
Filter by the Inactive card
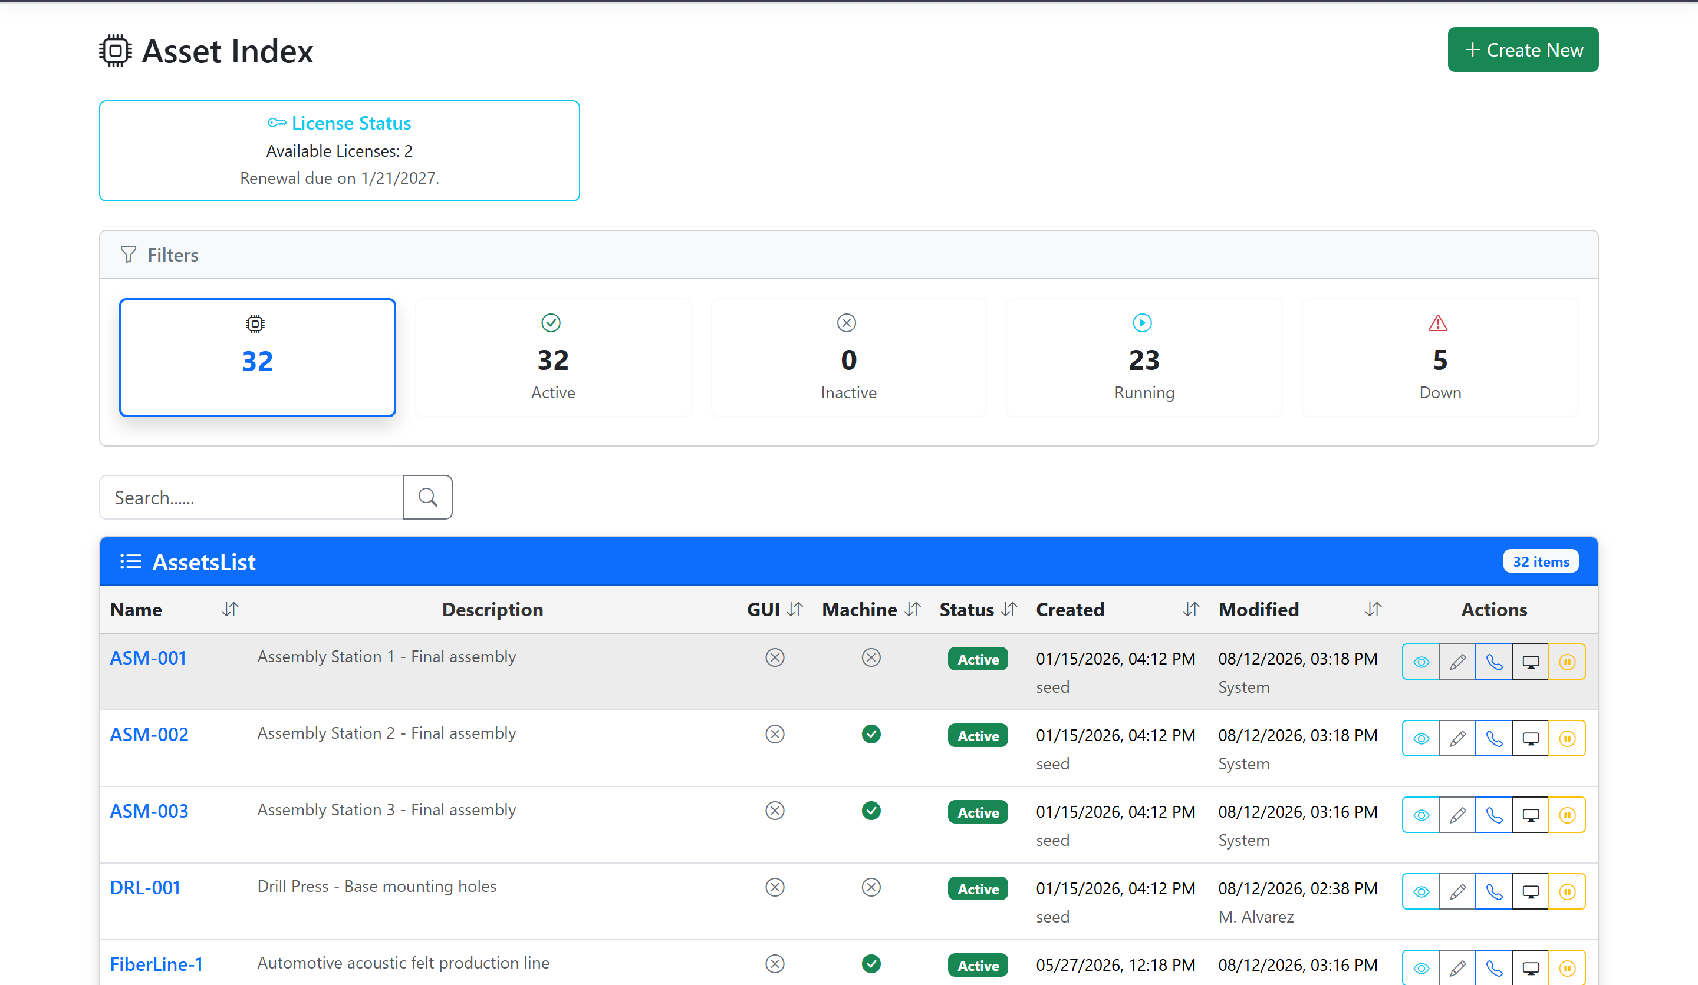click(848, 358)
